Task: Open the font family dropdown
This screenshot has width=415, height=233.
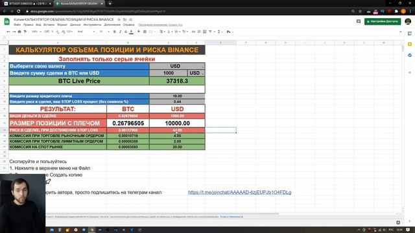Action: 86,32
